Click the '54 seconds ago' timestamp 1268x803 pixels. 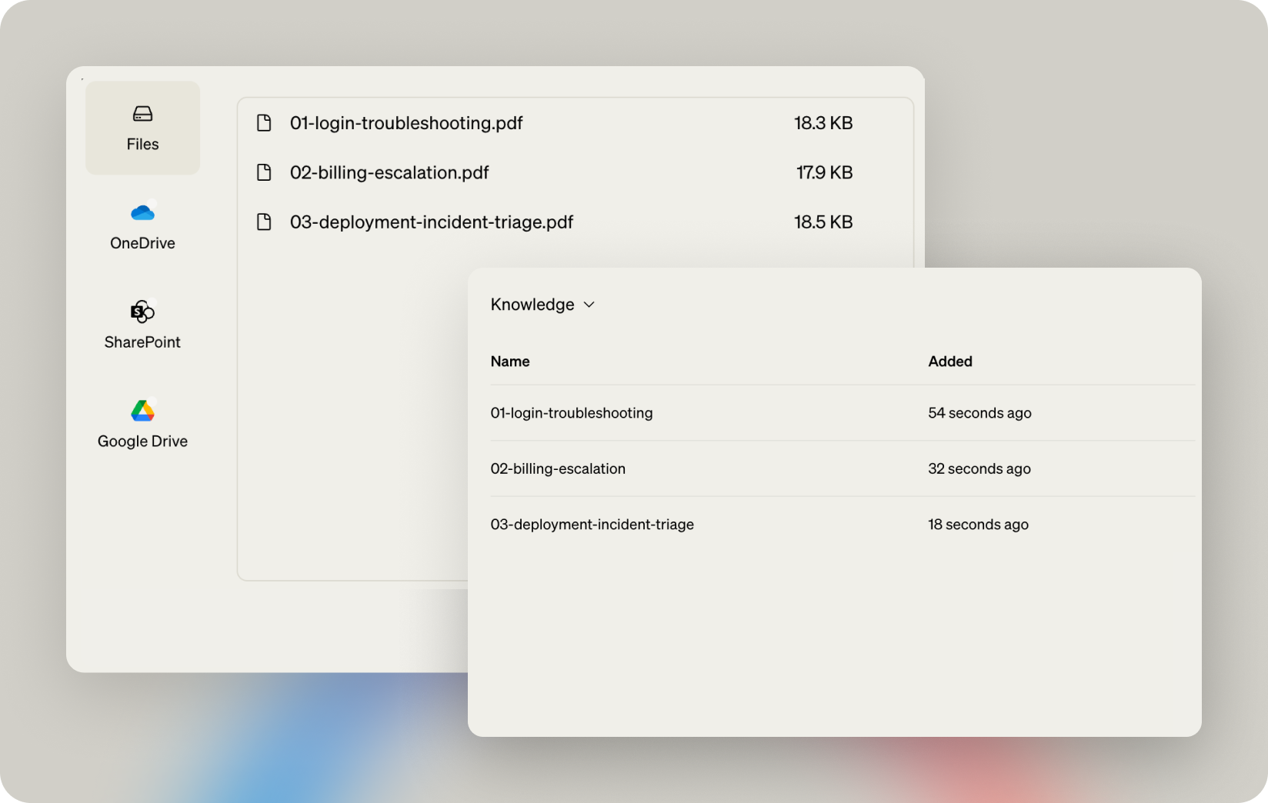[979, 413]
